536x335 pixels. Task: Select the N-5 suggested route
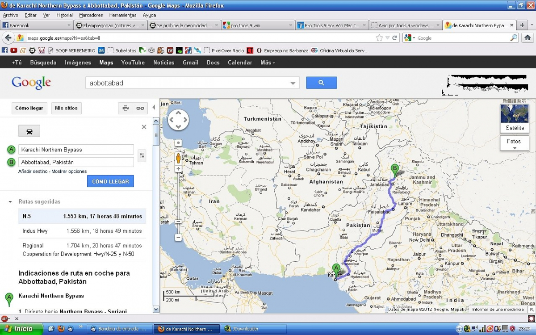[x=82, y=216]
